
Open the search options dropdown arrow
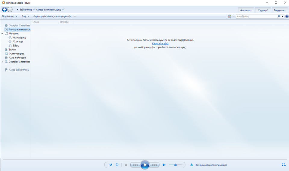tap(283, 17)
